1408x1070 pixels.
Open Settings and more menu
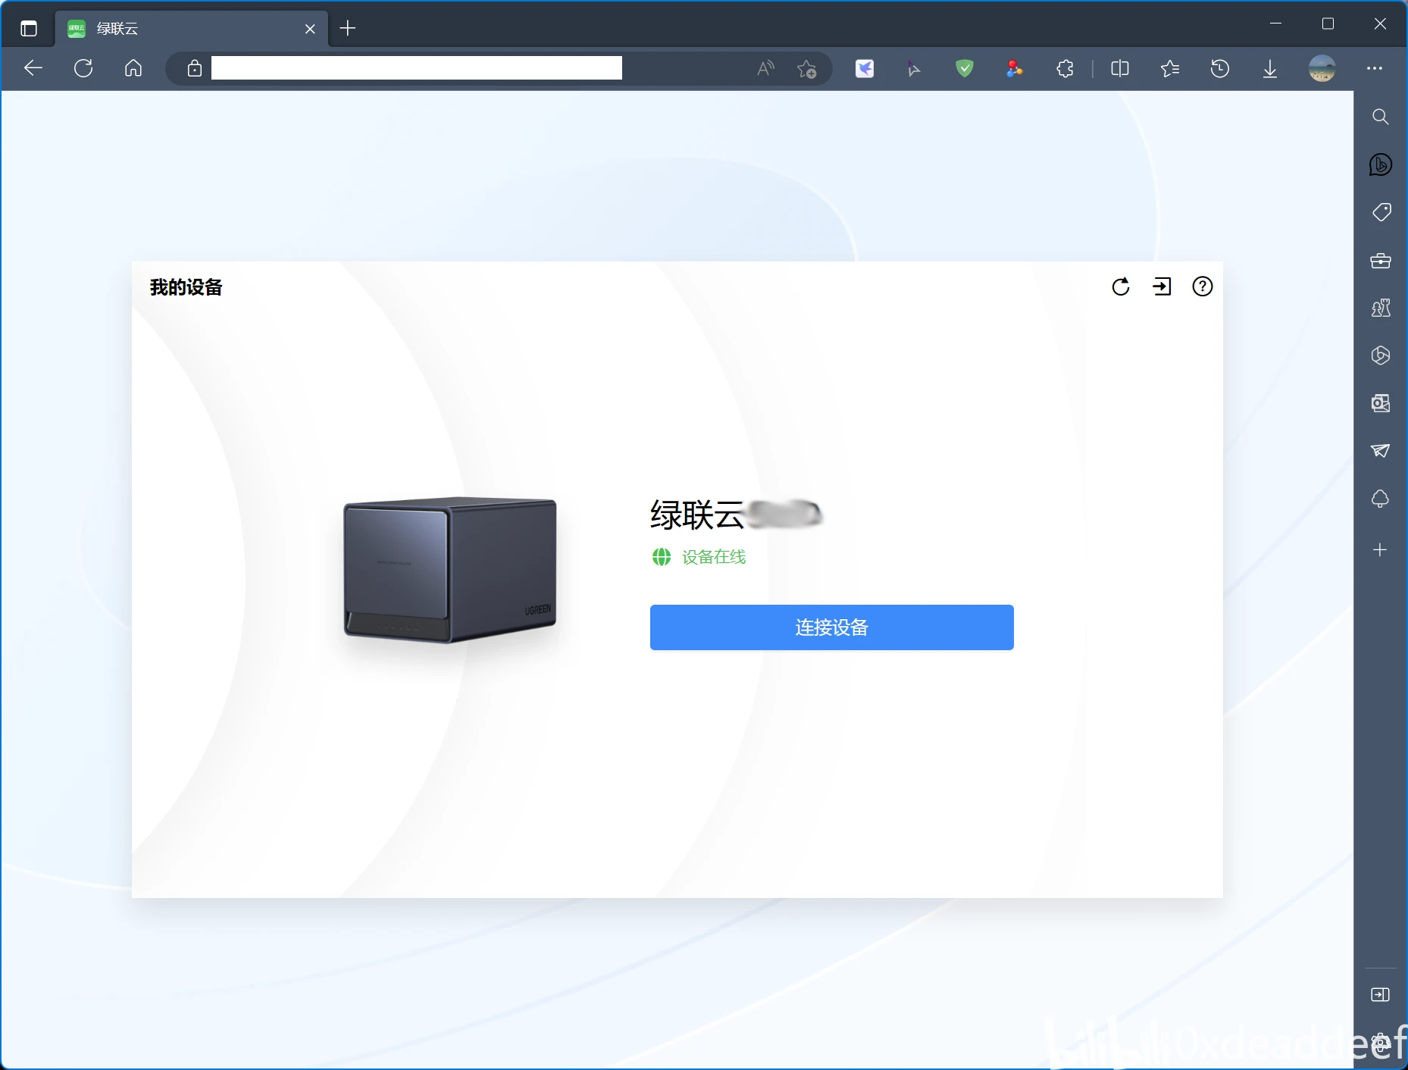(x=1375, y=68)
